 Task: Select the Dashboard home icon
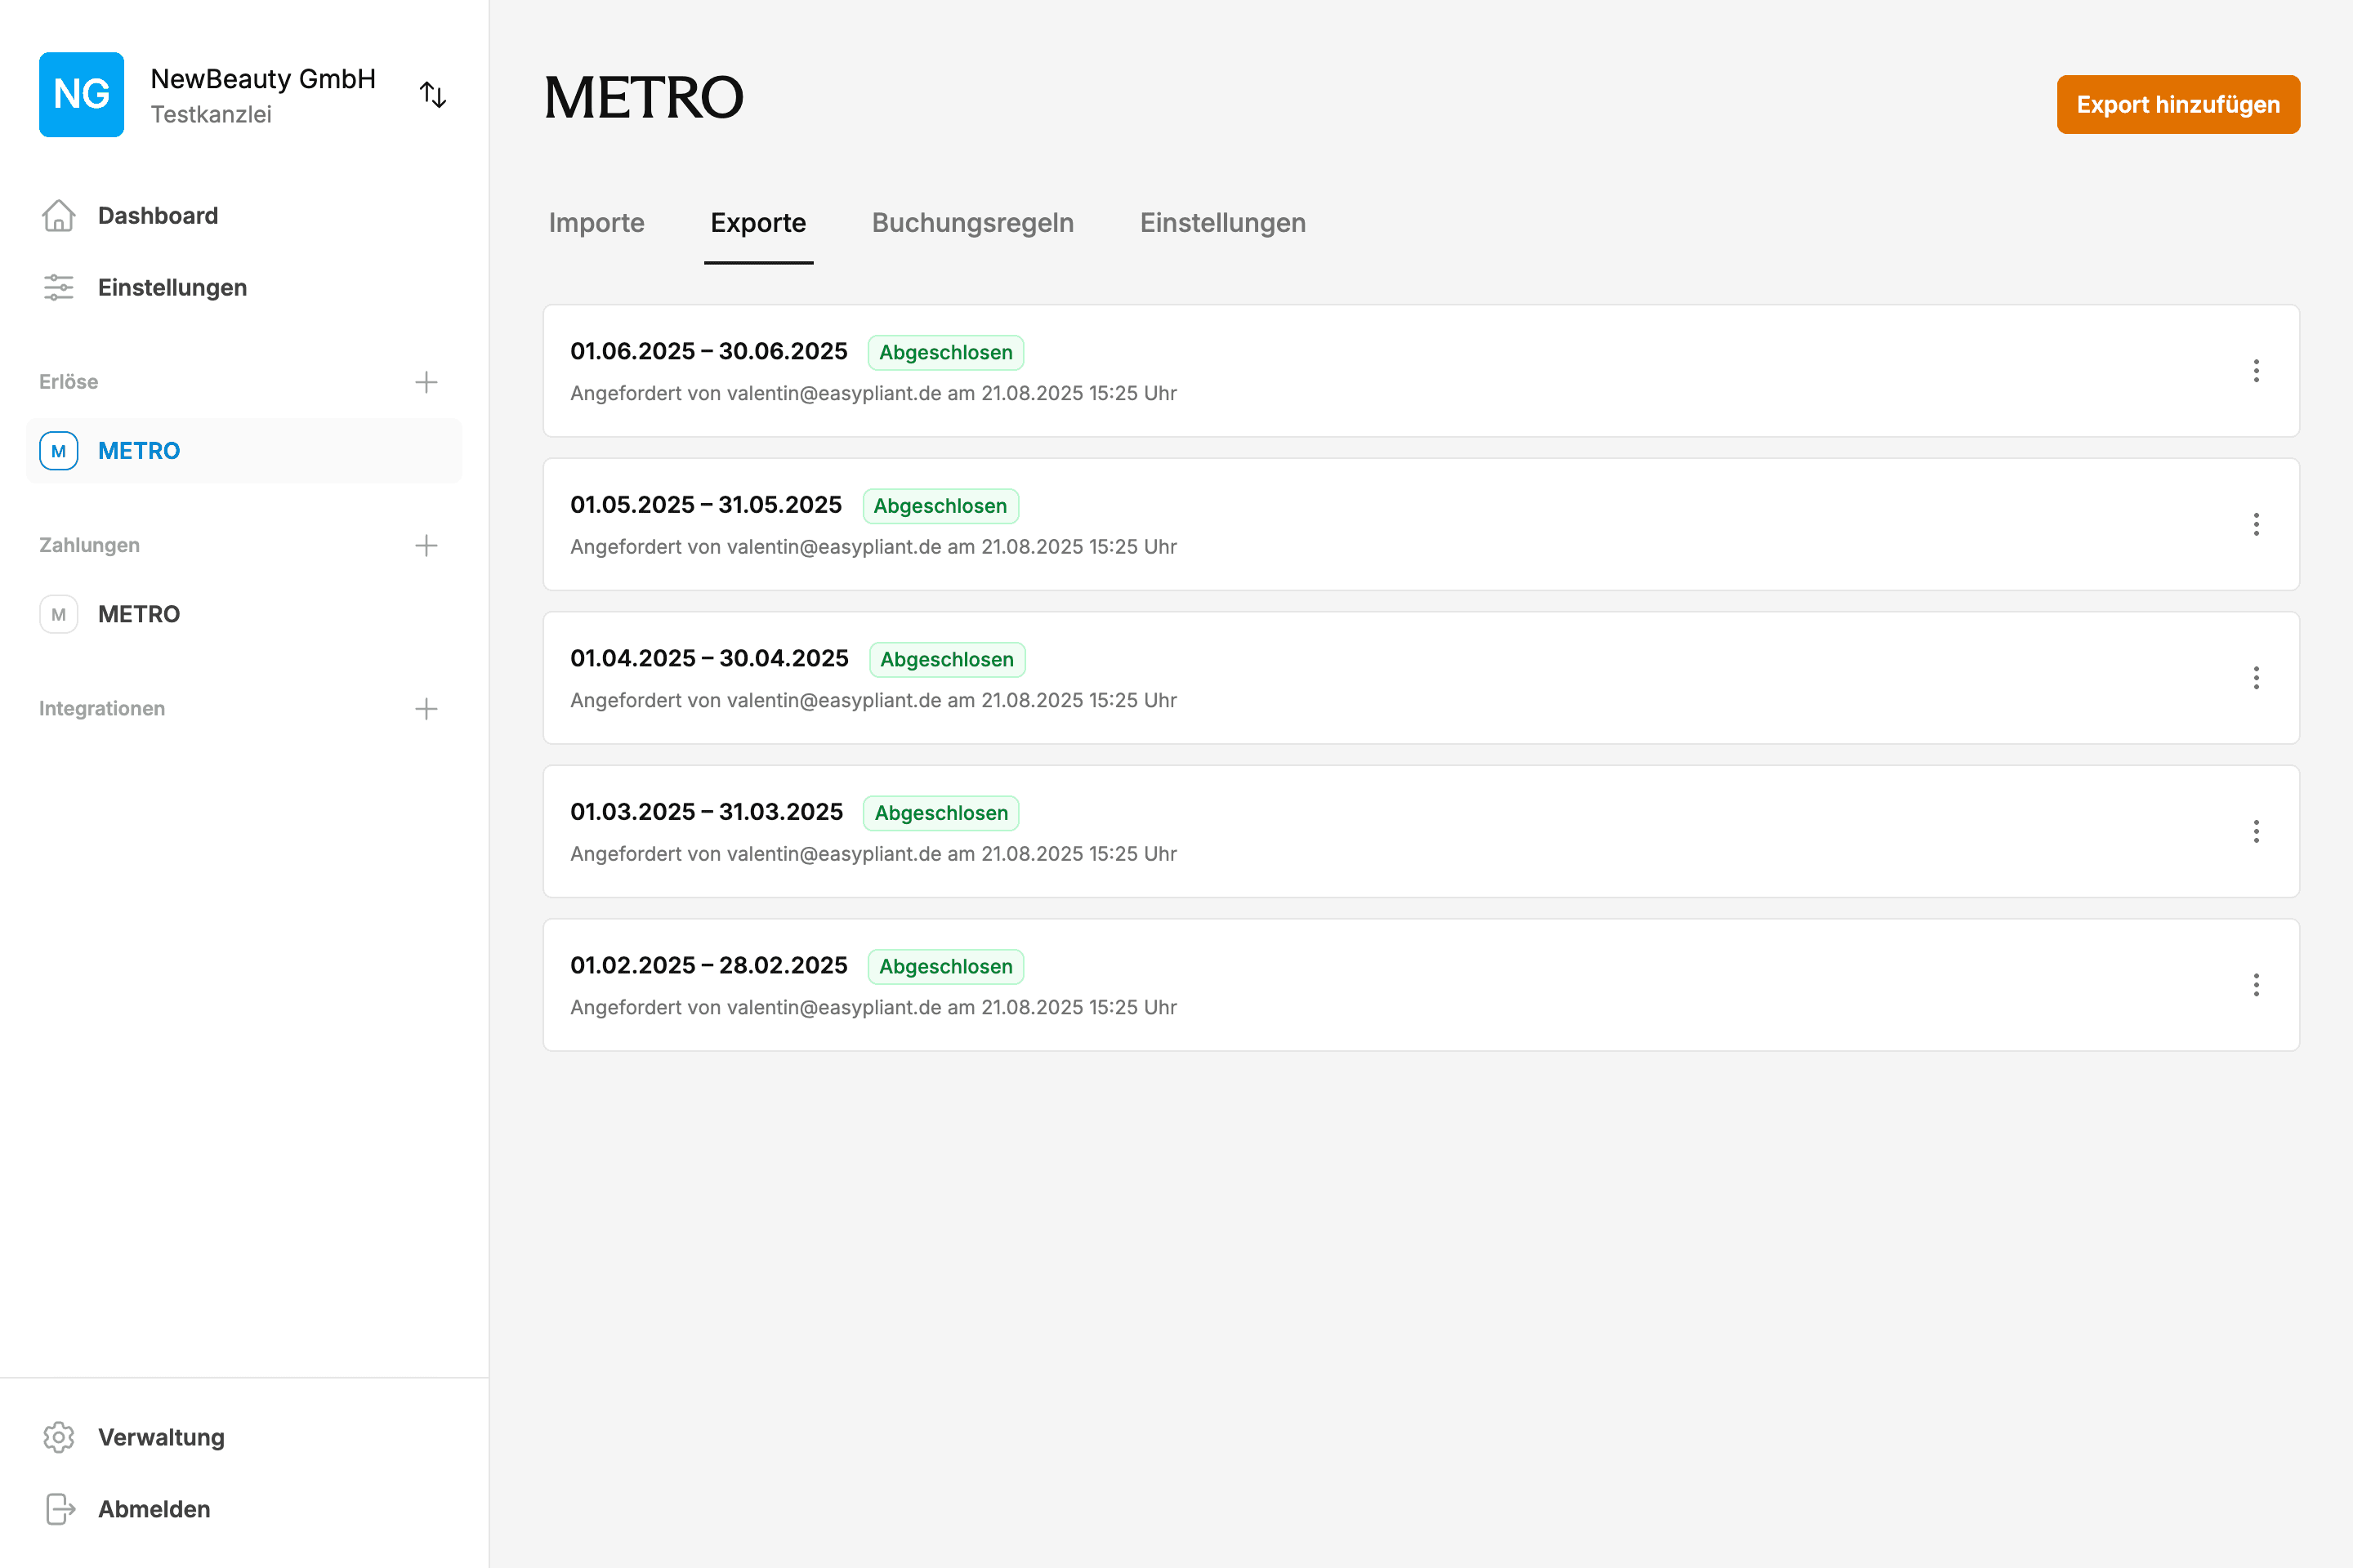click(x=59, y=215)
